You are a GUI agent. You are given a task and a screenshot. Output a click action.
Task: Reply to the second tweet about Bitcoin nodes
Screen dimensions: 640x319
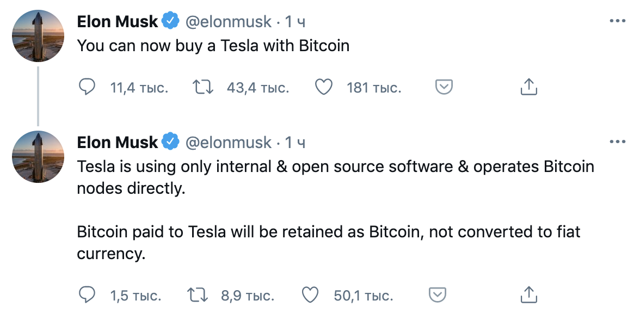click(87, 295)
